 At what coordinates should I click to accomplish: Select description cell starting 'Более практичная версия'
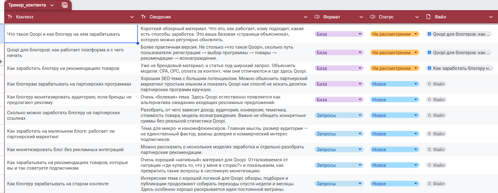click(x=225, y=53)
